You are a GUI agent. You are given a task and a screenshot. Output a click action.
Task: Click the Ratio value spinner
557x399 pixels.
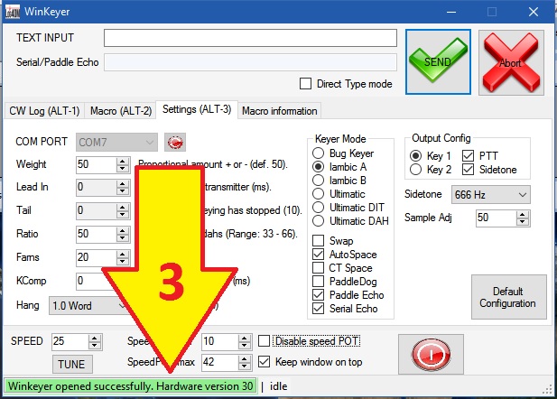point(103,234)
